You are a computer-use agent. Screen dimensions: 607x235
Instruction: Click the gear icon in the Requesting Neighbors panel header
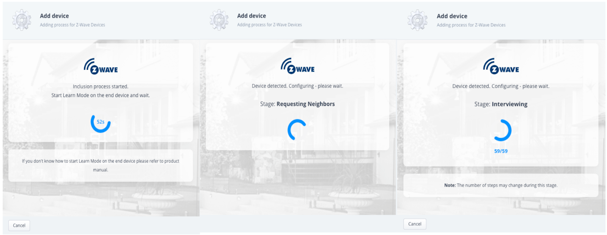219,20
